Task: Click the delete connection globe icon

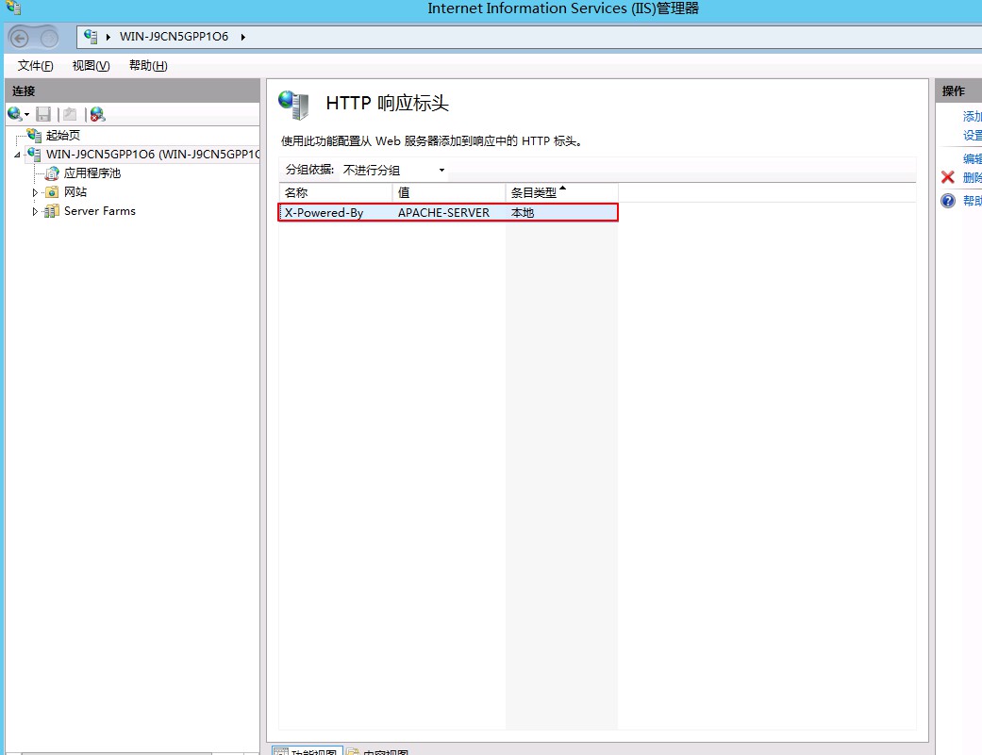Action: coord(97,114)
